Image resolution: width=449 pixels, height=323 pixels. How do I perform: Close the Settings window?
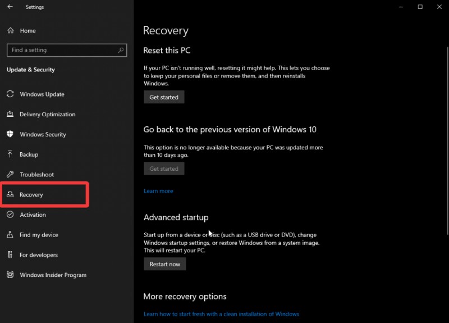point(439,7)
